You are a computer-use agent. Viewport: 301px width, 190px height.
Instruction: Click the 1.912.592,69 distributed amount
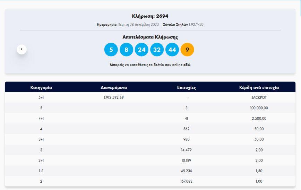(113, 97)
